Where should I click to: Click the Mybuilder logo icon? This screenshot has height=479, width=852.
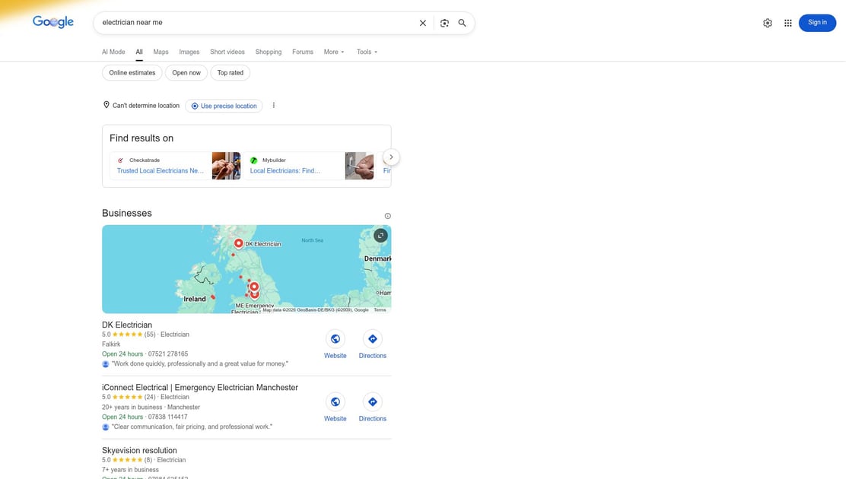(x=253, y=160)
